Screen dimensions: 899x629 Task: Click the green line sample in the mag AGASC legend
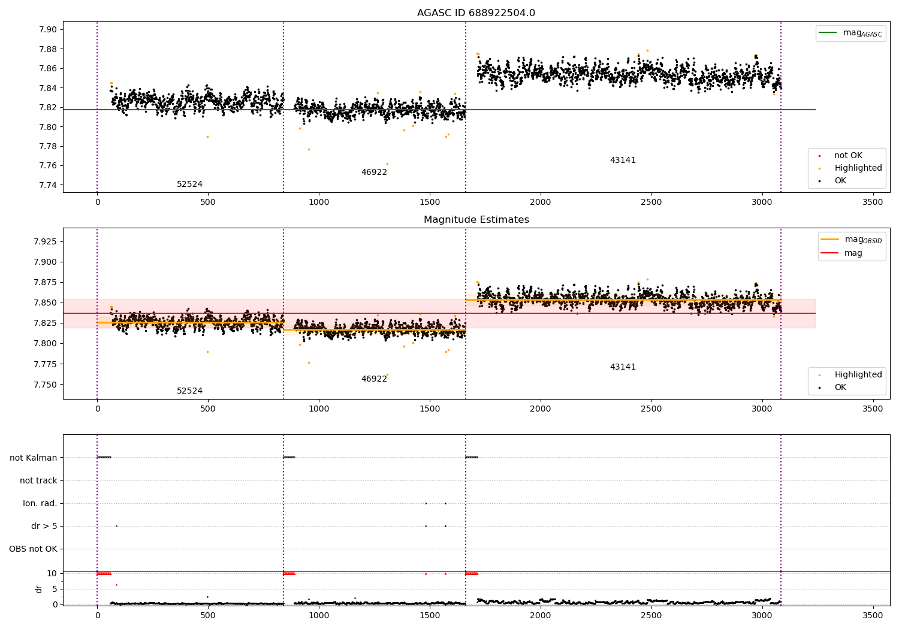[828, 33]
